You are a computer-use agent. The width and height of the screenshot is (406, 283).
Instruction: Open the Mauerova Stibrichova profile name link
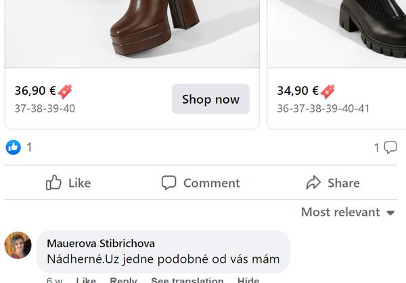point(101,243)
